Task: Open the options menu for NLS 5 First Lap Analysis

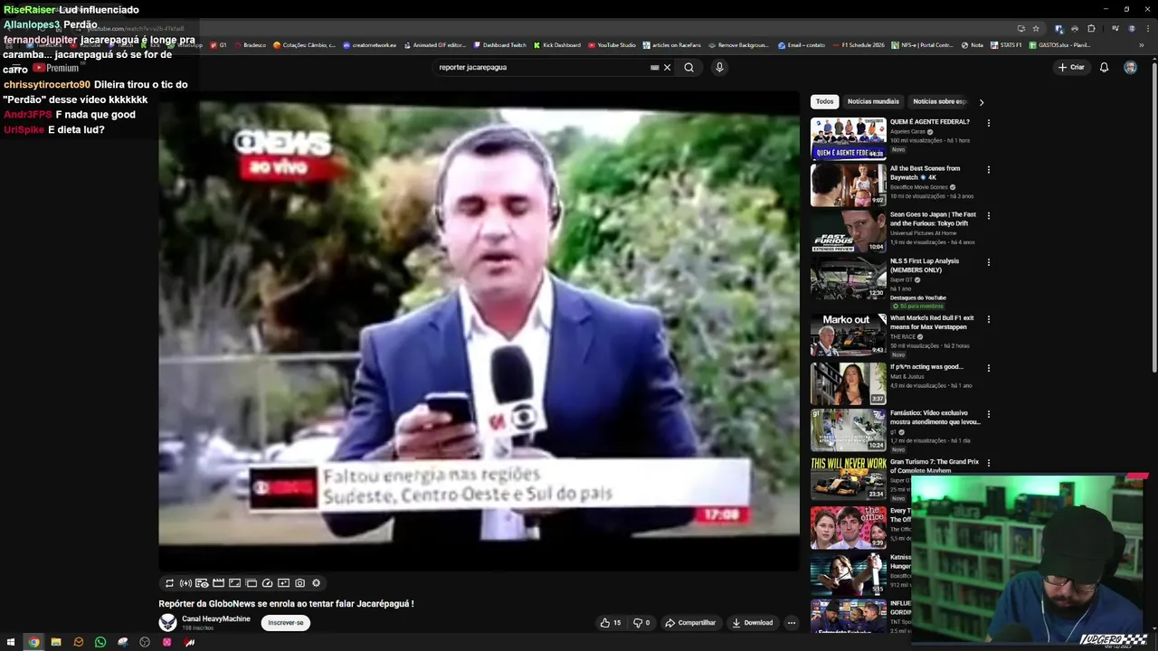Action: (x=988, y=262)
